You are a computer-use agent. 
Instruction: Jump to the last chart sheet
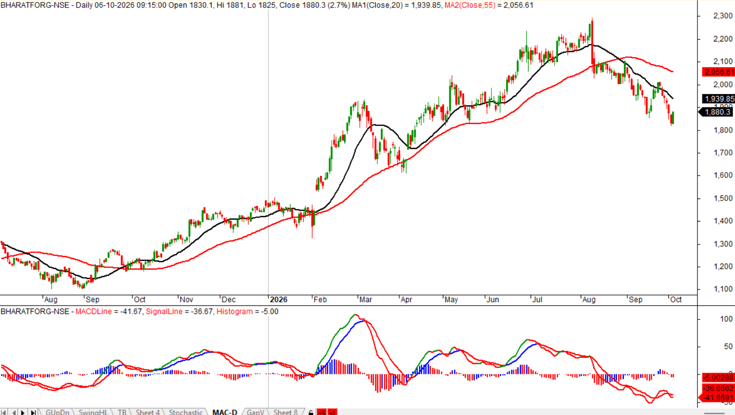click(33, 412)
